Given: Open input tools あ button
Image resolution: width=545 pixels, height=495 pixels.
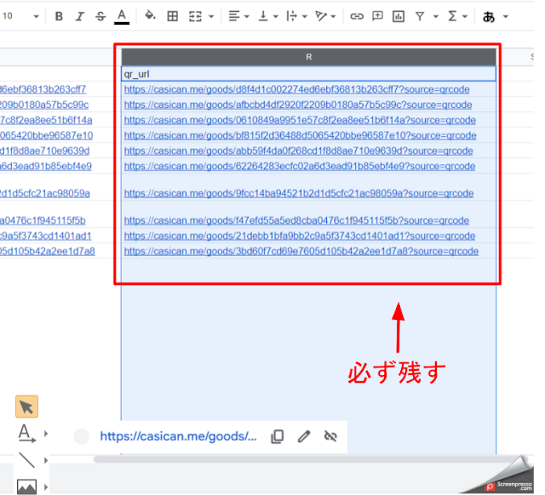Looking at the screenshot, I should click(x=489, y=16).
